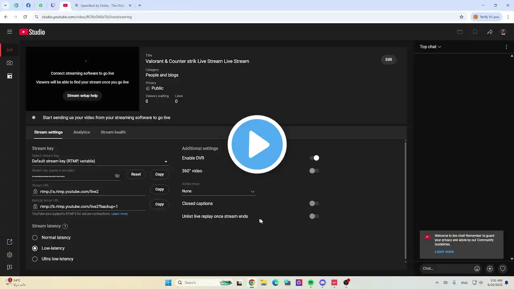This screenshot has width=514, height=289.
Task: Select Low-latency radio button
Action: pos(35,248)
